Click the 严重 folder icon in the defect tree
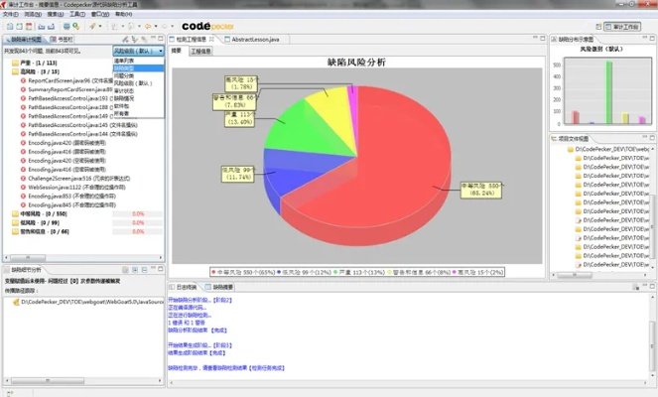 pyautogui.click(x=14, y=63)
